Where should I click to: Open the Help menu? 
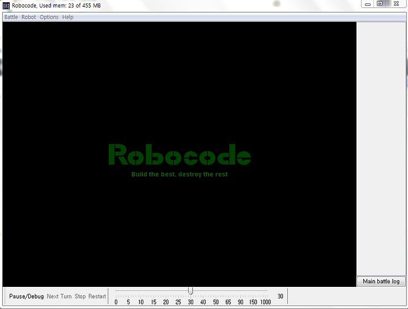(67, 17)
